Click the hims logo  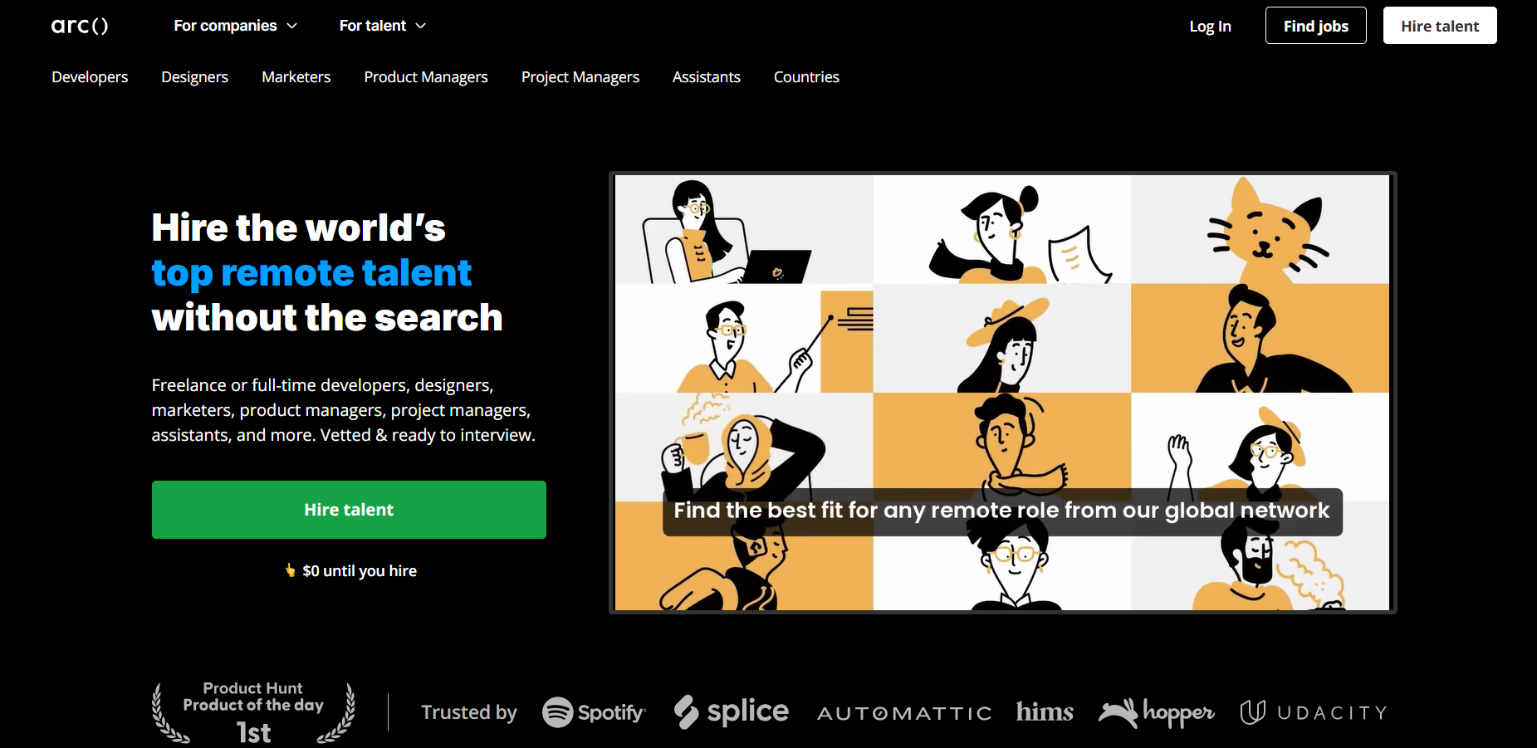click(x=1044, y=711)
